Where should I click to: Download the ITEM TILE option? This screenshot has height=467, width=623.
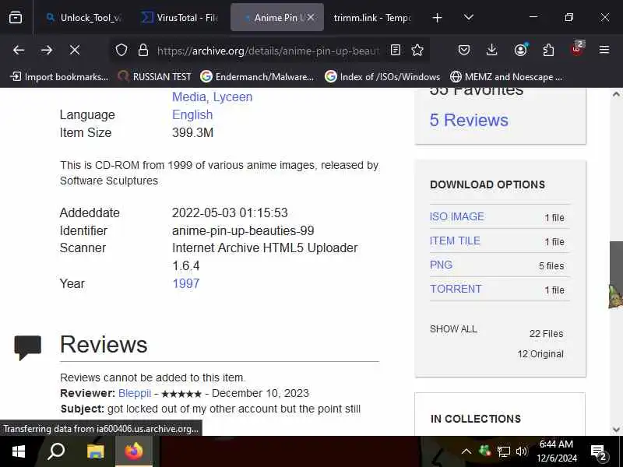click(455, 241)
